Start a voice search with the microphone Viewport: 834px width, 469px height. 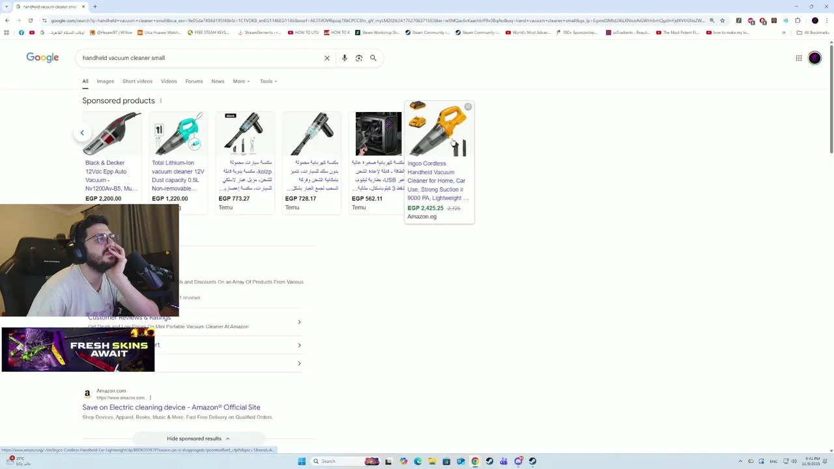click(345, 58)
